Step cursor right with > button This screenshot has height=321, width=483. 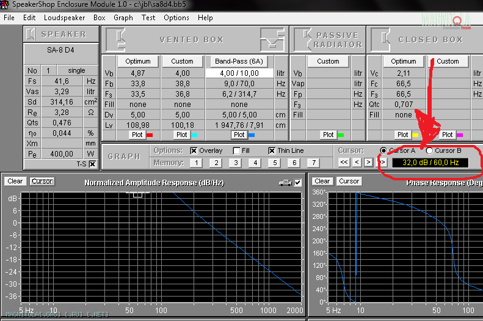tap(368, 162)
